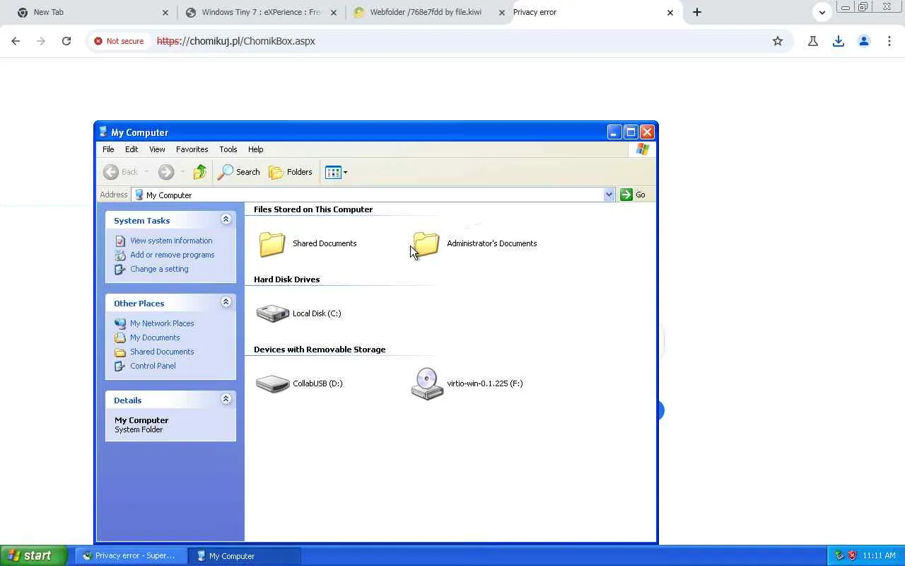Open the Forward history dropdown arrow
Image resolution: width=905 pixels, height=566 pixels.
click(182, 172)
